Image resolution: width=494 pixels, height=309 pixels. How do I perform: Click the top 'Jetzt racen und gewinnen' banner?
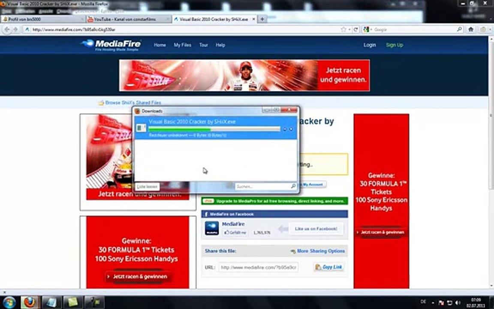tap(244, 76)
